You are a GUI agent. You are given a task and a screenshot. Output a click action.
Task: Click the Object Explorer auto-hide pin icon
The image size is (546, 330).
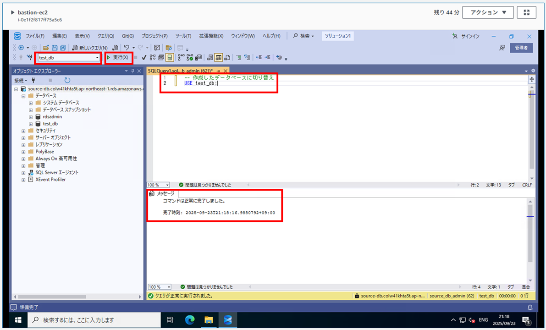point(132,71)
